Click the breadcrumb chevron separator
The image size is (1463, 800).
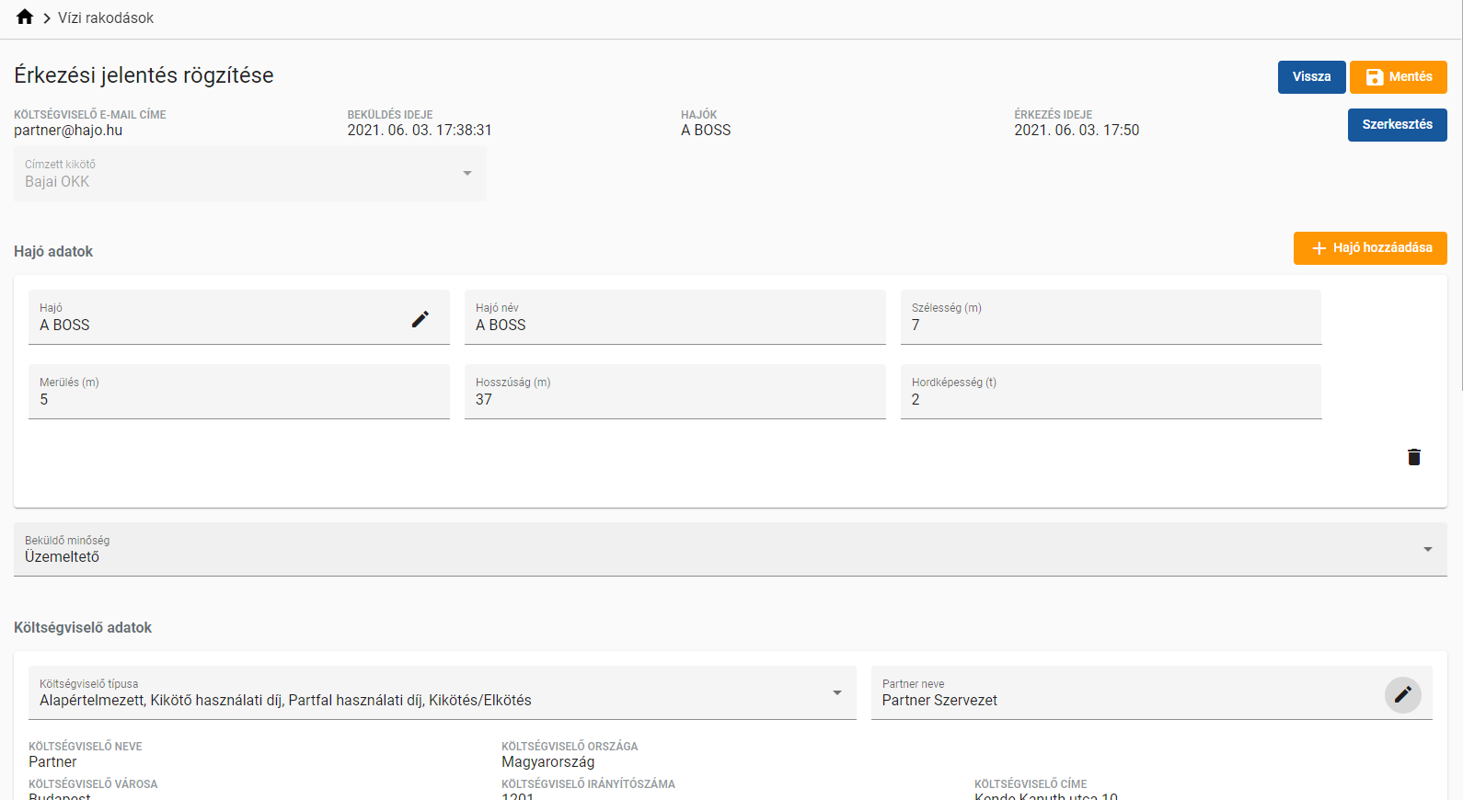[x=46, y=18]
